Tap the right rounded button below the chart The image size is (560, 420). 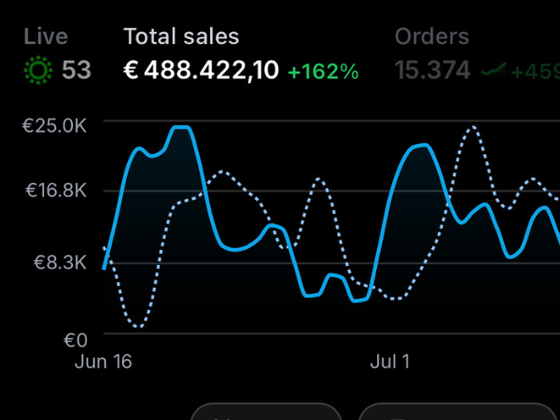click(x=458, y=412)
